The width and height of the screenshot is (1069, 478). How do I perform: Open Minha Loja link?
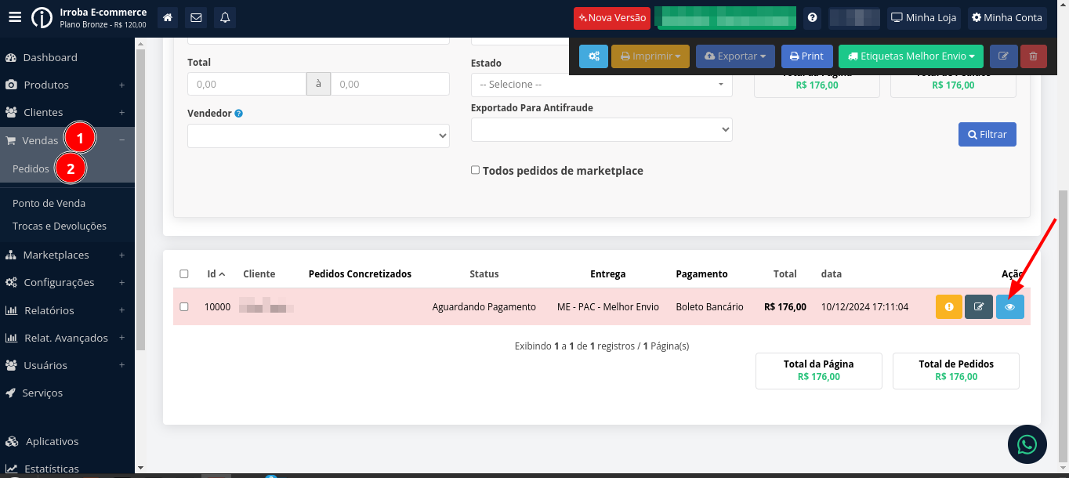point(923,17)
